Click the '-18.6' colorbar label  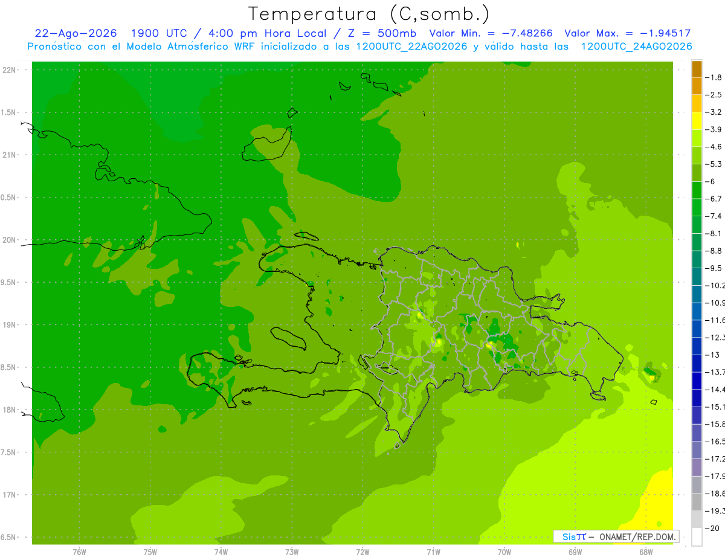point(715,494)
